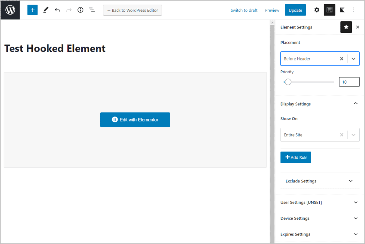Open the Placement dropdown arrow
The image size is (365, 244).
(353, 59)
